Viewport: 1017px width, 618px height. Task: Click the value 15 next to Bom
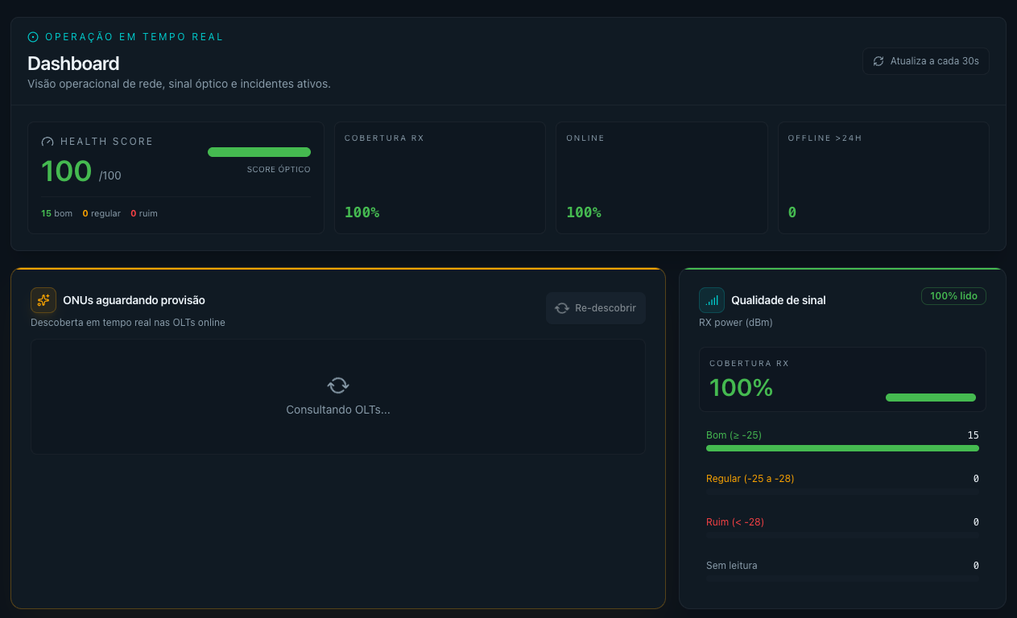[x=973, y=435]
